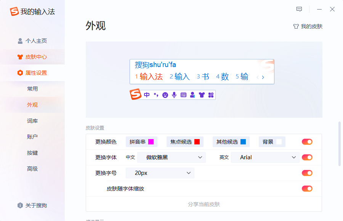Screen dimensions: 343x221
Task: Turn off the 皮肤随字体缩放 toggle
Action: coord(307,189)
